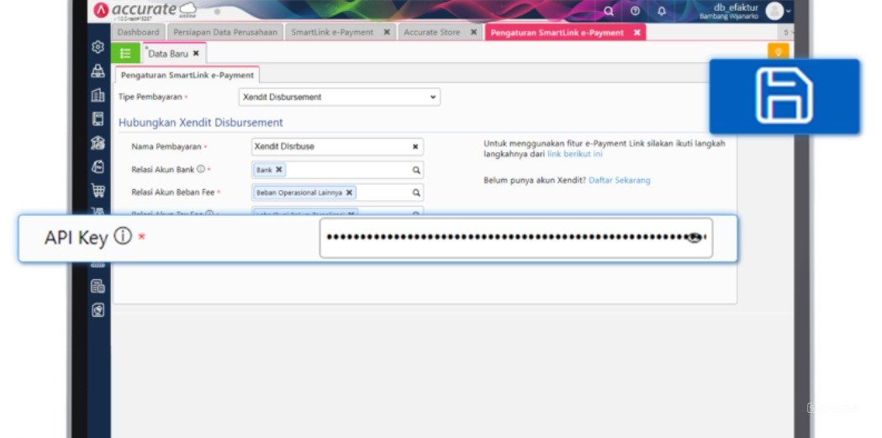Close the Accurate Store tab
Image resolution: width=882 pixels, height=438 pixels.
473,32
